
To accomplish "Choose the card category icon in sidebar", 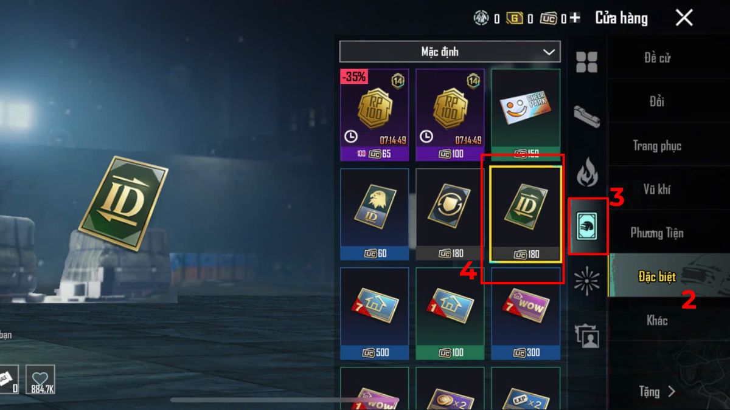I will [588, 226].
